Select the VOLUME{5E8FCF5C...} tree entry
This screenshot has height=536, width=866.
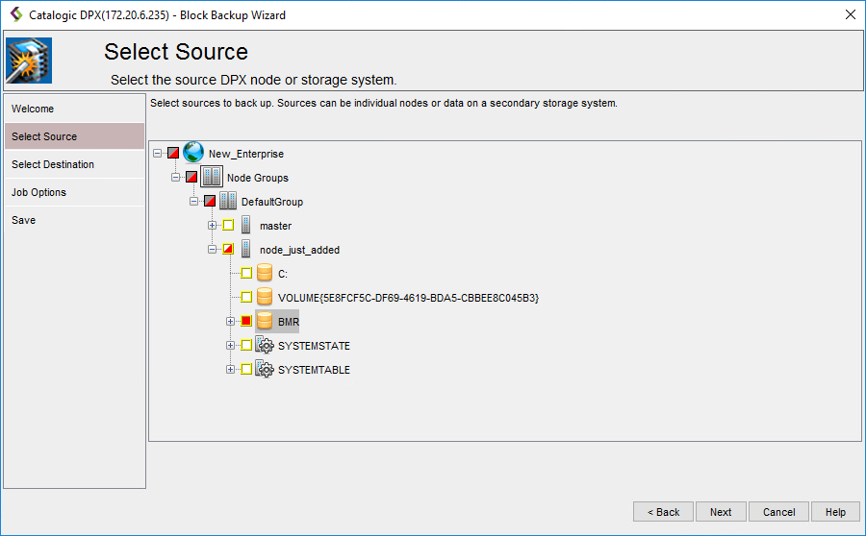point(408,298)
